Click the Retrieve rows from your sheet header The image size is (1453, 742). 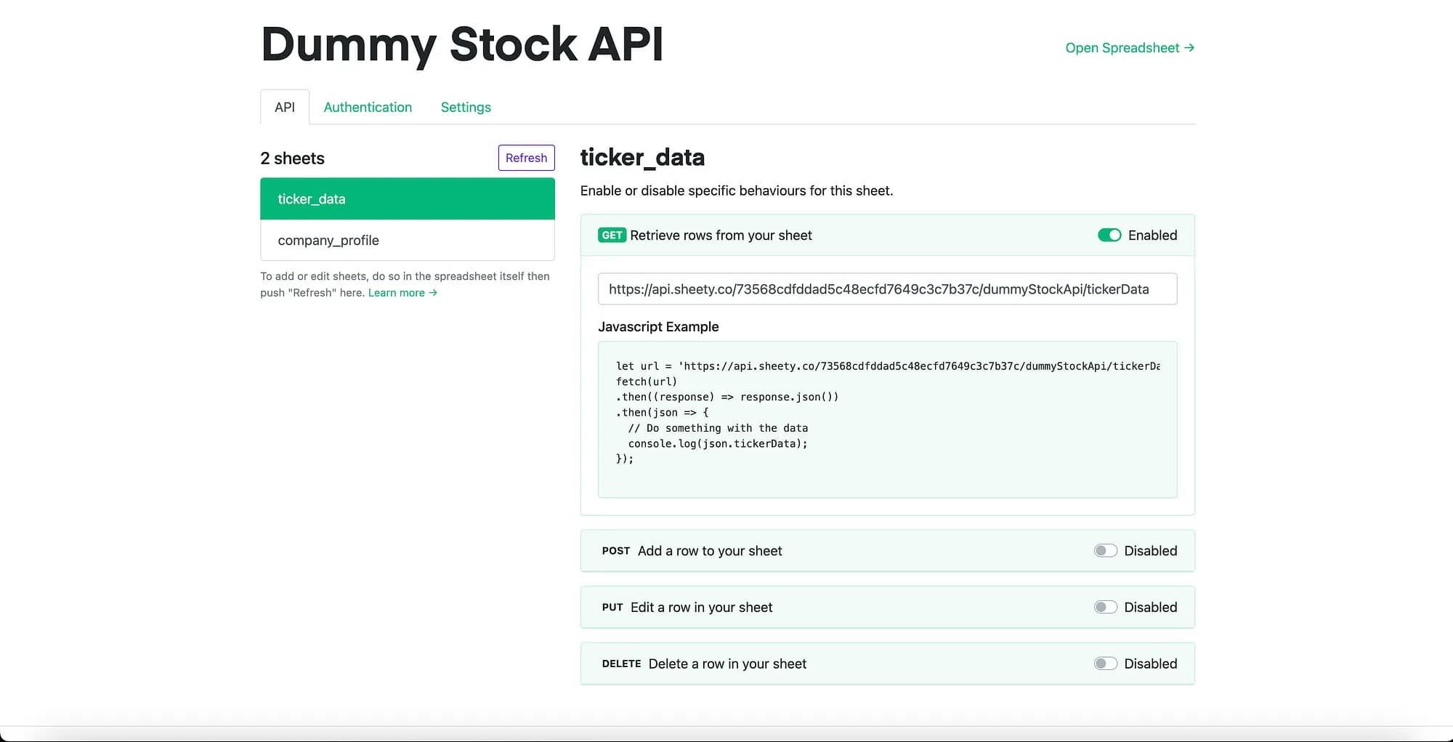(x=887, y=235)
